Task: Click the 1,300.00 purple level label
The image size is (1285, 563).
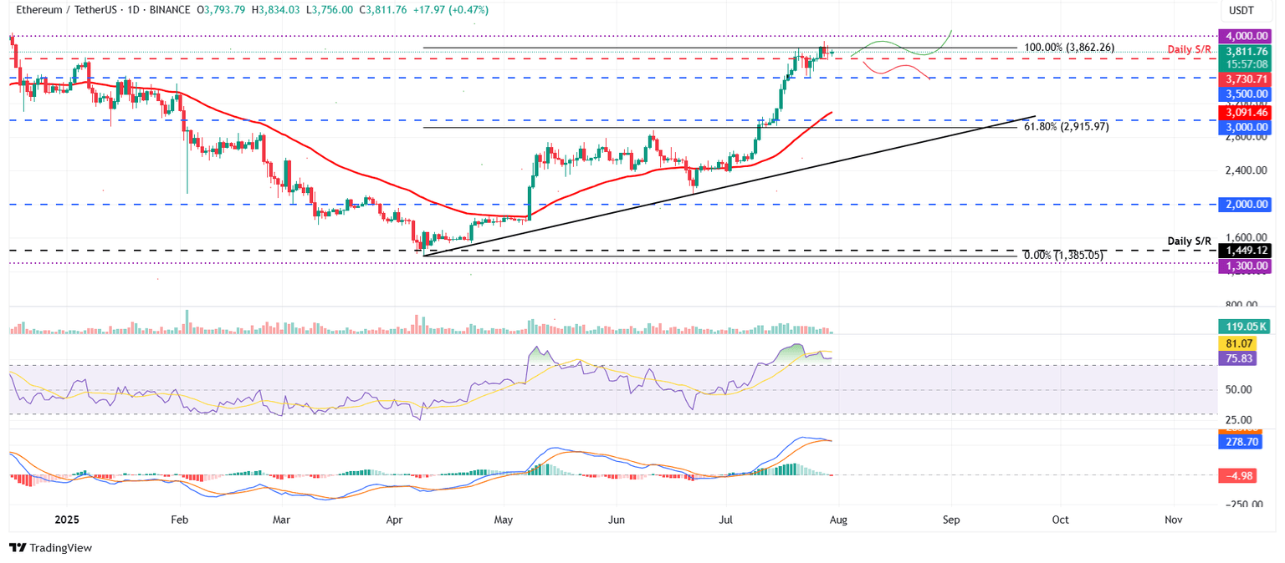Action: point(1243,265)
